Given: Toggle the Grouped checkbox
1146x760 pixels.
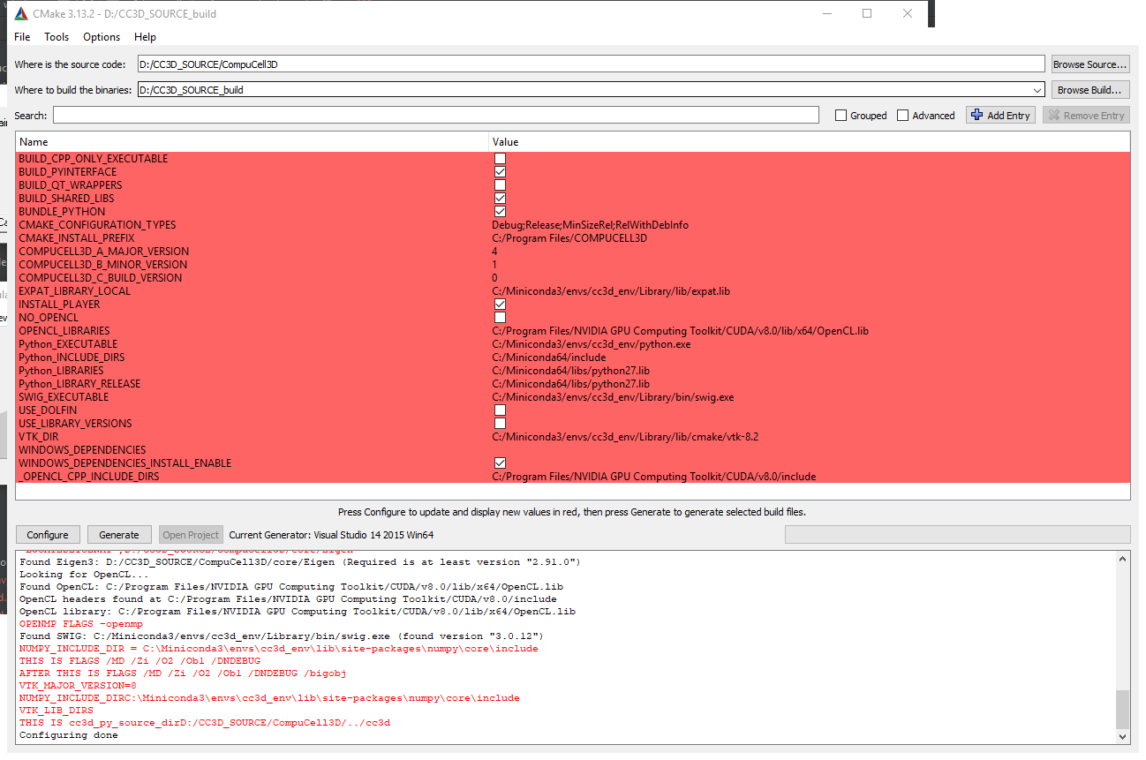Looking at the screenshot, I should tap(841, 116).
